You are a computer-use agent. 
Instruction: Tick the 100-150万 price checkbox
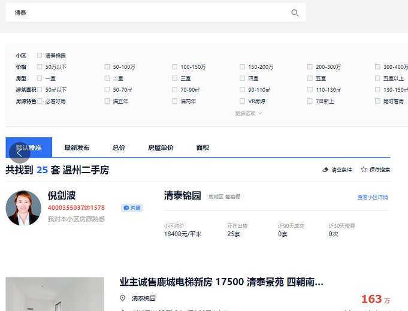175,67
